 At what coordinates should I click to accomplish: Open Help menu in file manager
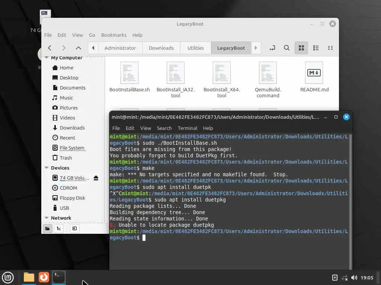[137, 35]
